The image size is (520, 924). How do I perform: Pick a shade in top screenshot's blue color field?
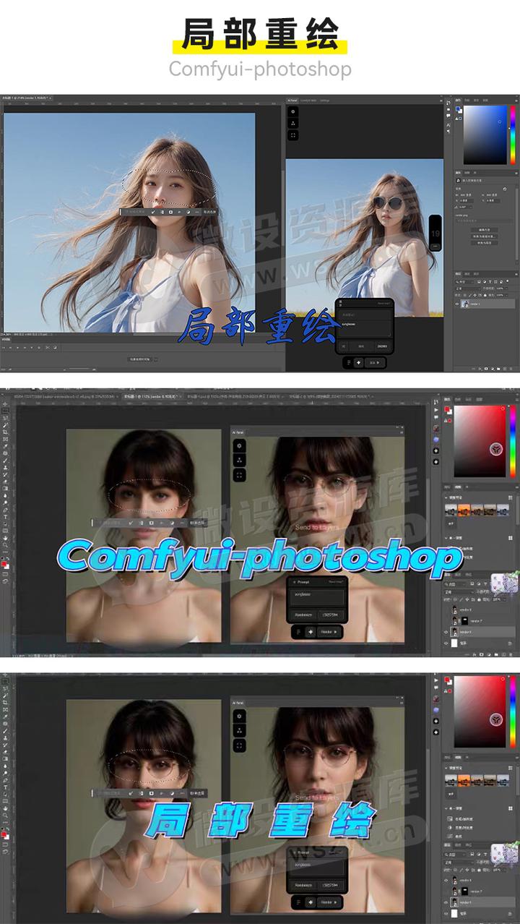[x=485, y=135]
